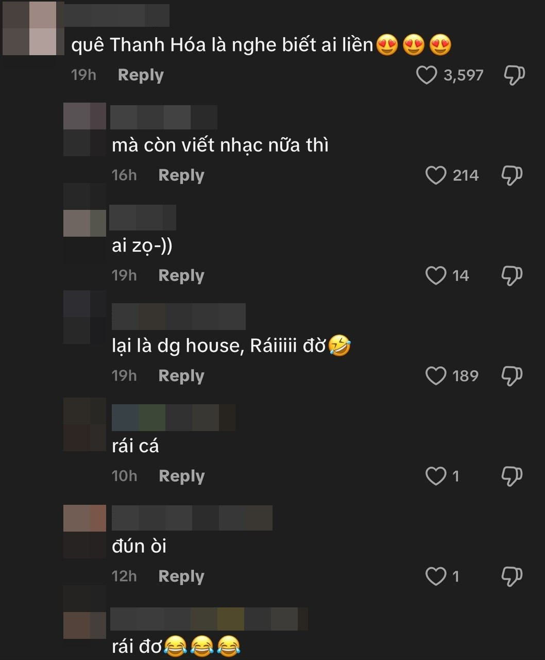Like the 'mà còn viết nhạc' reply

(436, 175)
